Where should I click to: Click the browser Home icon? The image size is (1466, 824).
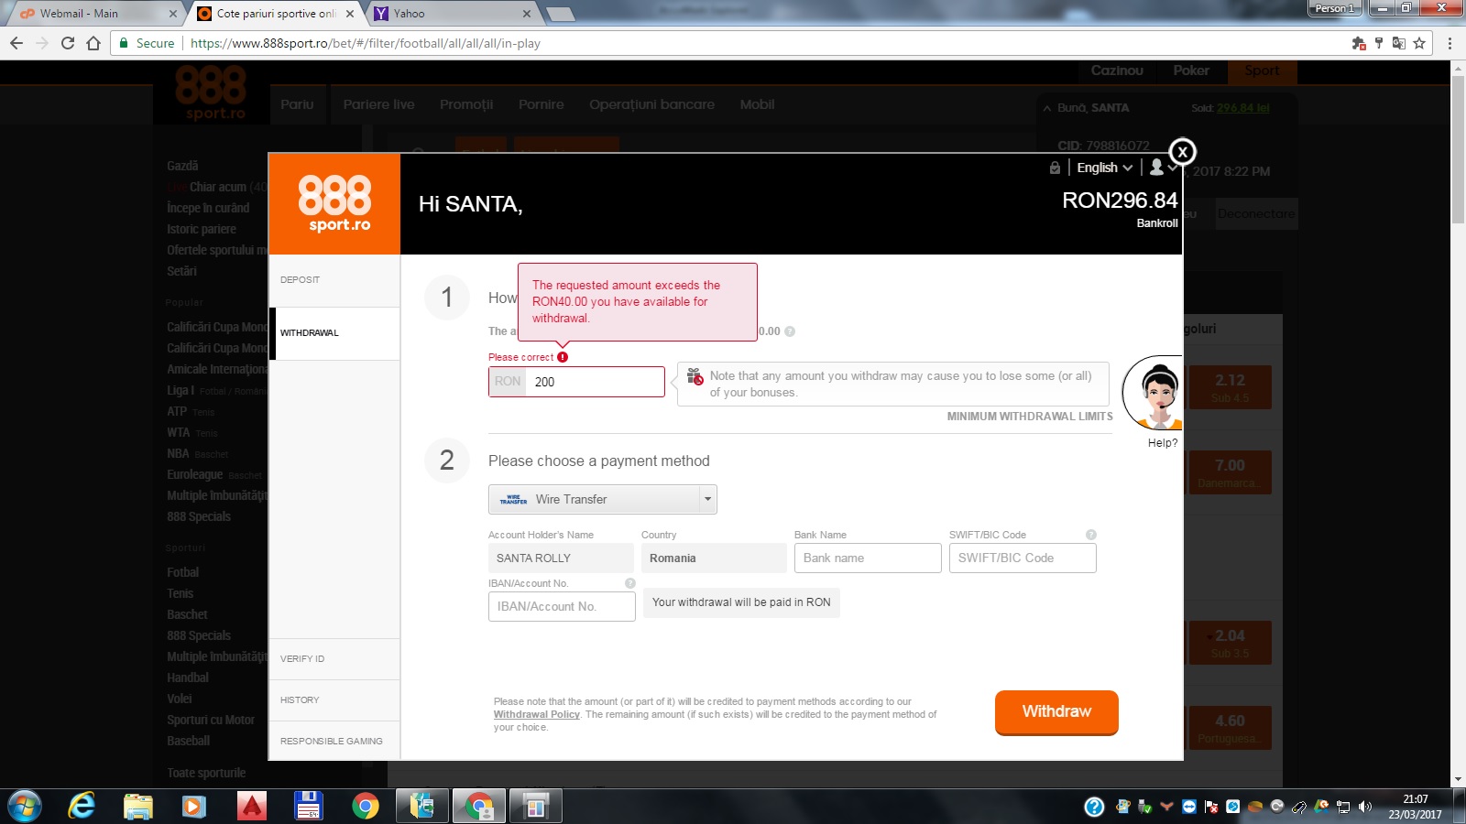[x=93, y=43]
